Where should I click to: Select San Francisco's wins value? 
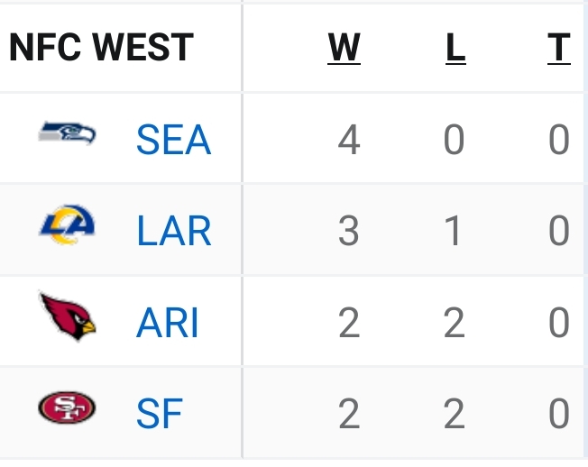coord(349,414)
